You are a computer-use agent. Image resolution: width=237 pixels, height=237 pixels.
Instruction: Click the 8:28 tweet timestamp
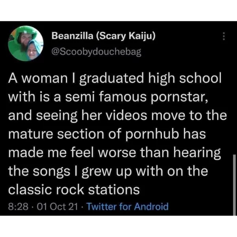tap(18, 207)
